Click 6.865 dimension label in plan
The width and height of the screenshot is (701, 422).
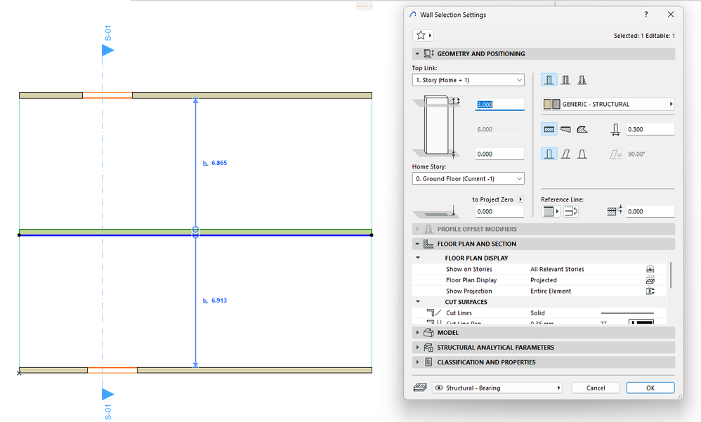tap(219, 163)
